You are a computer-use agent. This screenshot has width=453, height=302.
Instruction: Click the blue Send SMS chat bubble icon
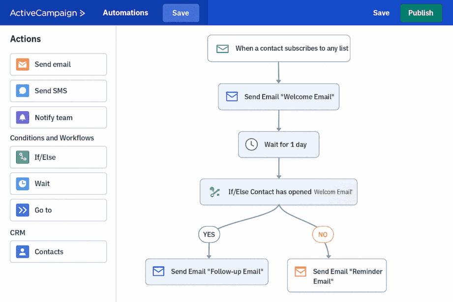pos(23,91)
